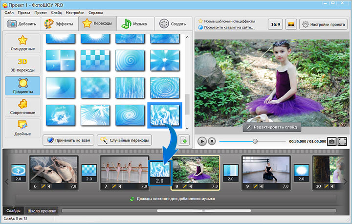Viewport: 352px width, 224px height.
Task: Open the Файл menu
Action: click(x=9, y=13)
